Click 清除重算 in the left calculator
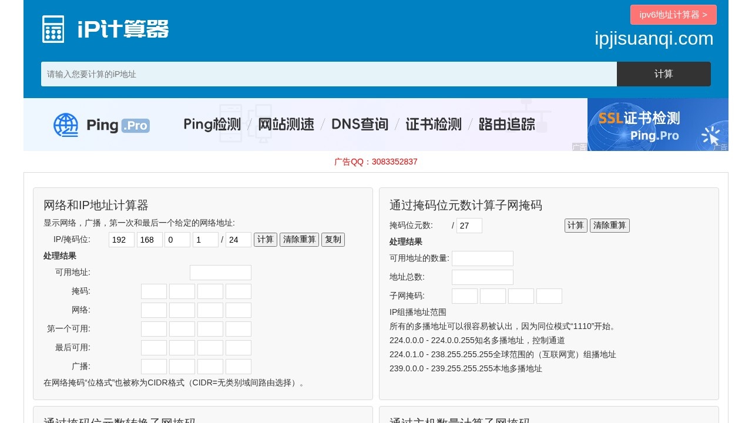The width and height of the screenshot is (752, 423). pos(299,239)
